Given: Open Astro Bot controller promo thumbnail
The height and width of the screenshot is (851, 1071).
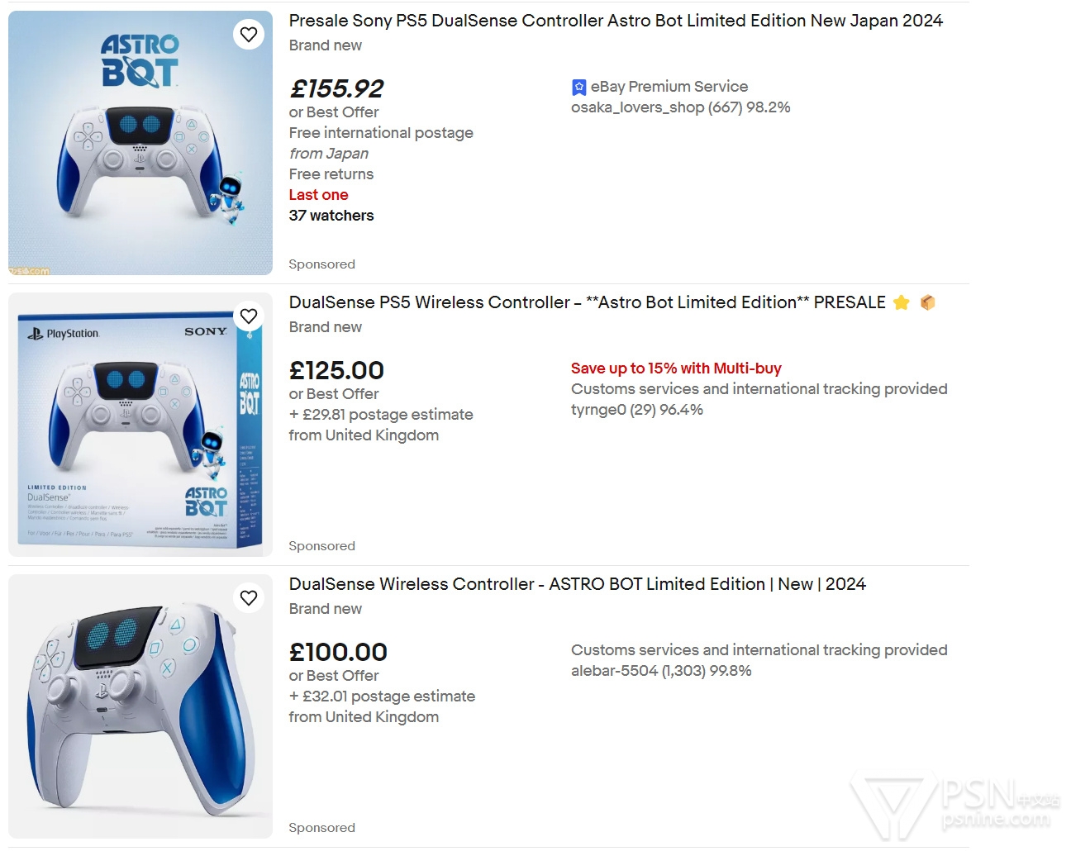Looking at the screenshot, I should (140, 143).
